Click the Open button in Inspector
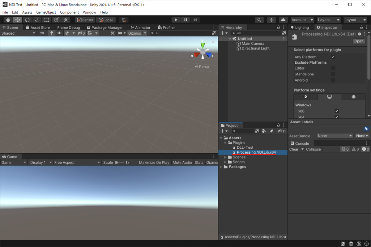371x247 pixels. (359, 41)
